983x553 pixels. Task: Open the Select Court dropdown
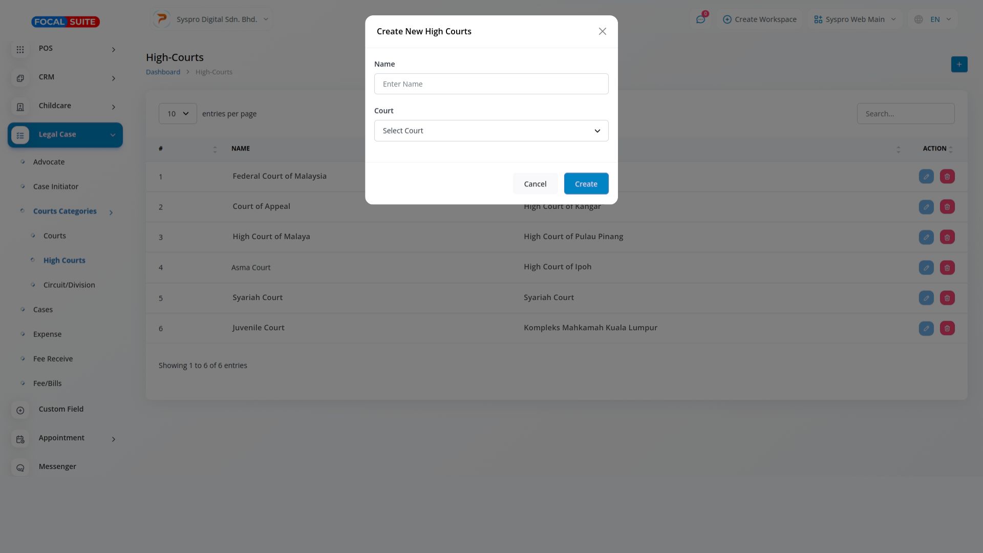491,131
